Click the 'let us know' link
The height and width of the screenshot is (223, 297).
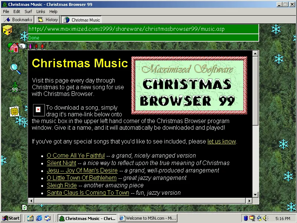tap(221, 141)
